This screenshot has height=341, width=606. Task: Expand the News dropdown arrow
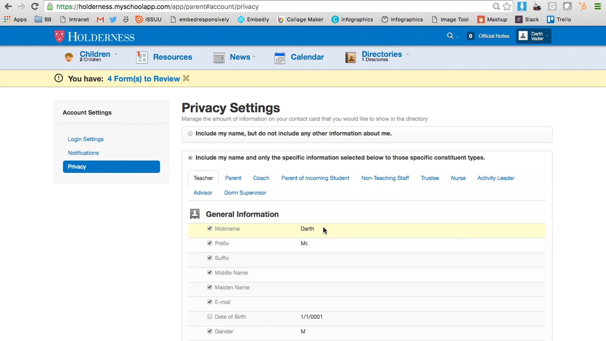pyautogui.click(x=254, y=57)
